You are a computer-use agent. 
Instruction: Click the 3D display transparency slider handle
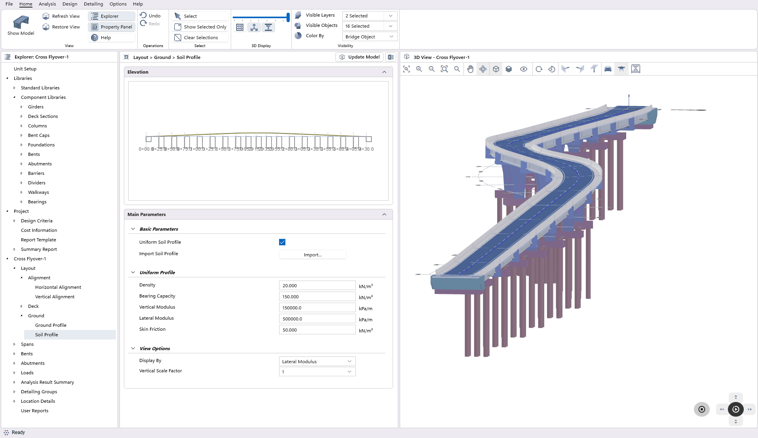288,17
